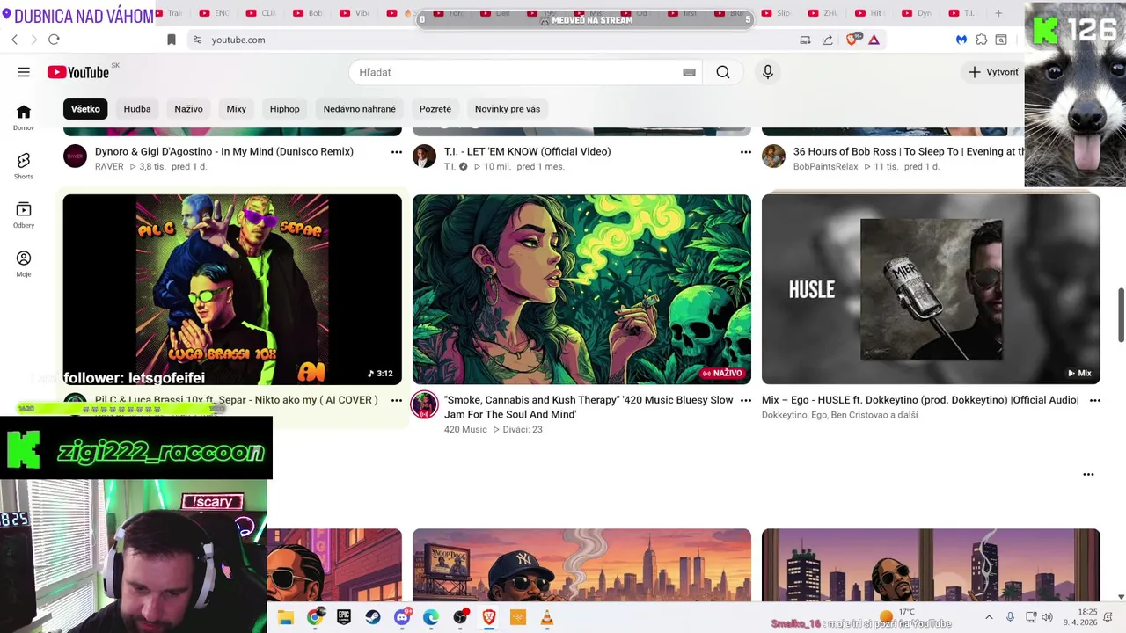Switch to the Slip browser tab
This screenshot has height=633, width=1126.
(777, 13)
